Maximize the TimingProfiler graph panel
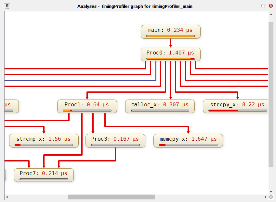 [x=263, y=6]
